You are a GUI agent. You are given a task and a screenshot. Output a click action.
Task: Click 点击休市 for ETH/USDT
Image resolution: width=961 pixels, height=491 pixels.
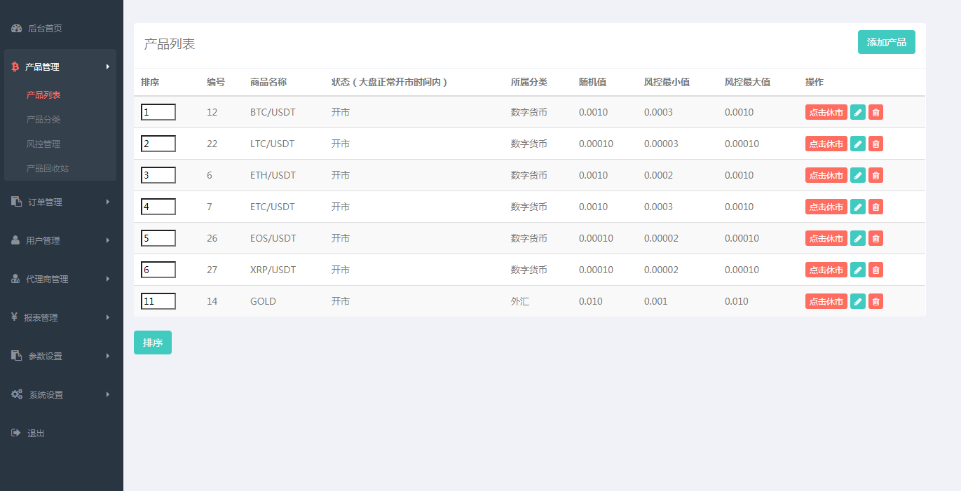[826, 175]
